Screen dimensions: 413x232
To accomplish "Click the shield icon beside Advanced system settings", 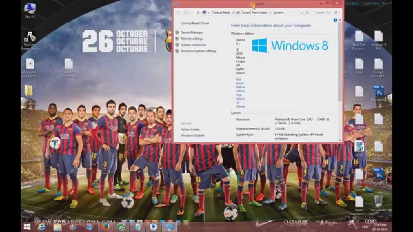I will point(177,51).
